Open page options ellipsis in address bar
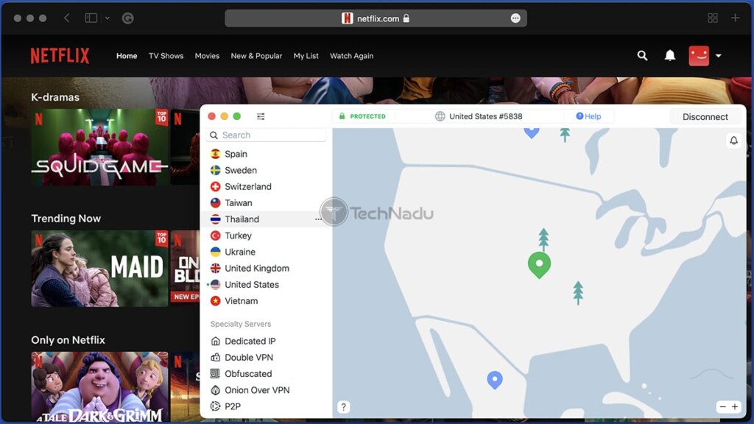The width and height of the screenshot is (754, 424). point(515,18)
